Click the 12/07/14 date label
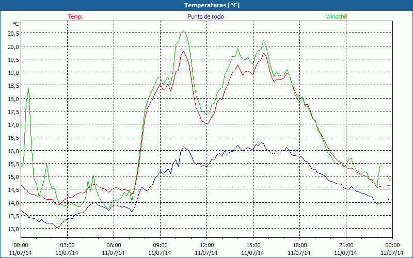Image resolution: width=413 pixels, height=258 pixels. point(392,253)
